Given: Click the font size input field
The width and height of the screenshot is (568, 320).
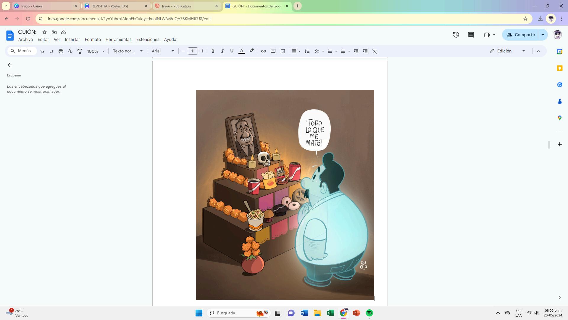Looking at the screenshot, I should tap(193, 51).
